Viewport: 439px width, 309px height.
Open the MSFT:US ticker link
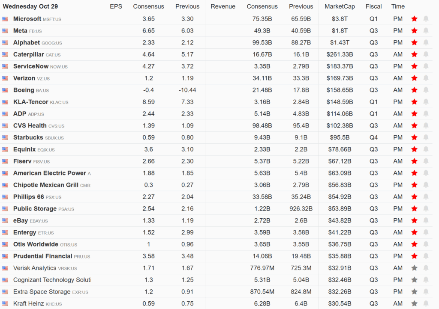click(52, 19)
